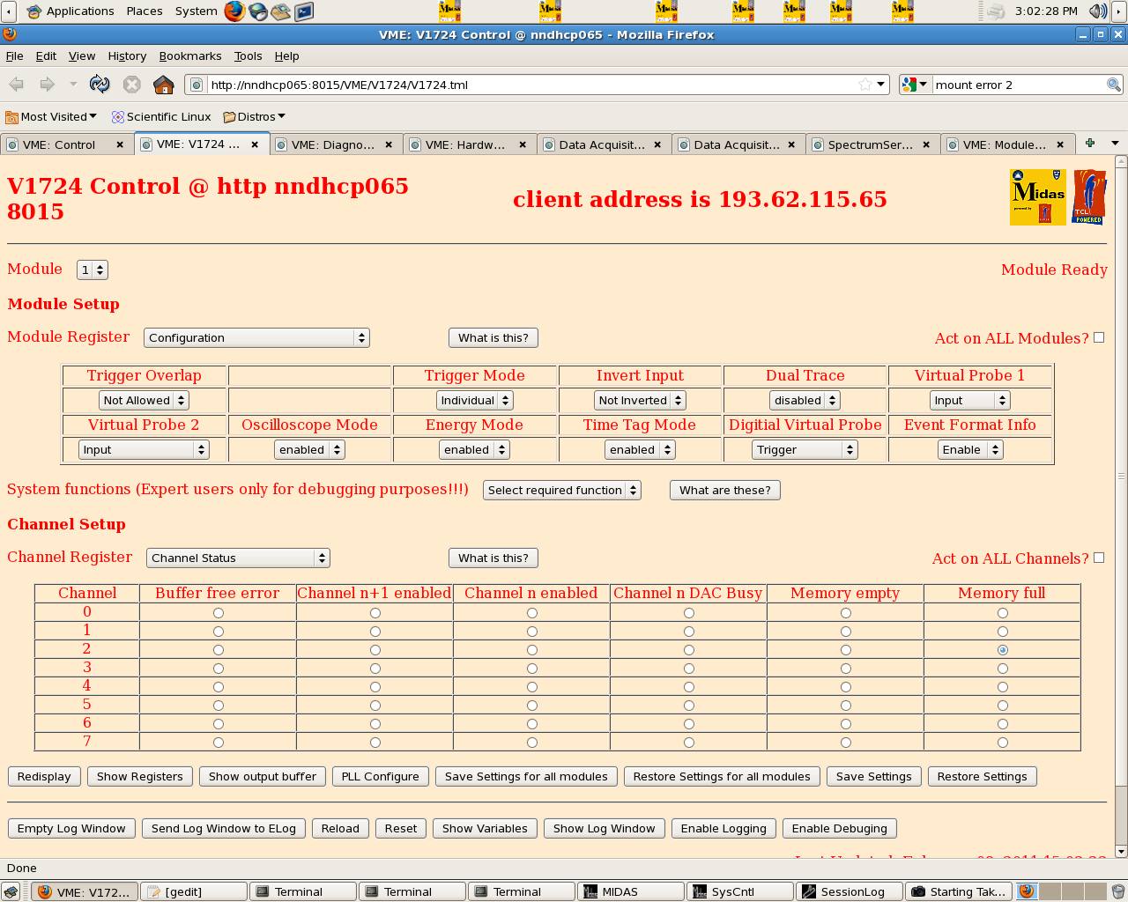Viewport: 1128px width, 902px height.
Task: Click the Firefox back arrow button
Action: click(x=16, y=85)
